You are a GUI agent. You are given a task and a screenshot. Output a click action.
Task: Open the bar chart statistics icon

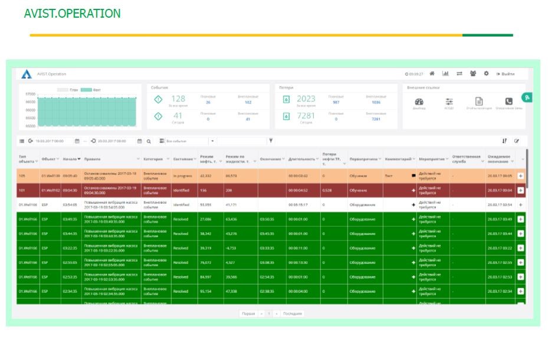click(x=445, y=74)
